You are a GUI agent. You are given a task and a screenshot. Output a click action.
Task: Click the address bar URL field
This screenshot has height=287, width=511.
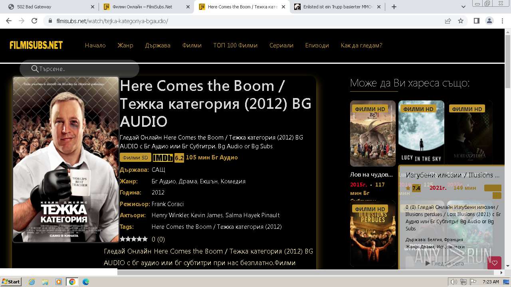[244, 21]
